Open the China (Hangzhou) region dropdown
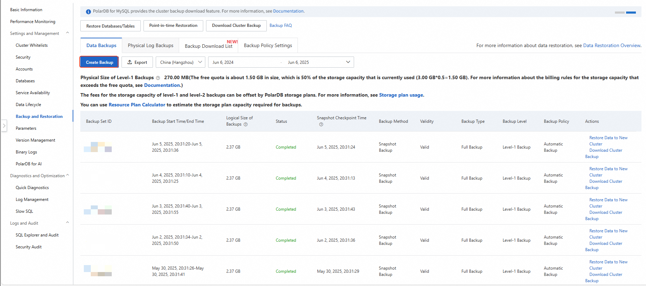 coord(181,62)
